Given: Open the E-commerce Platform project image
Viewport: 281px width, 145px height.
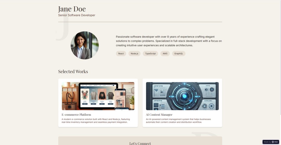Looking at the screenshot, I should tap(98, 96).
